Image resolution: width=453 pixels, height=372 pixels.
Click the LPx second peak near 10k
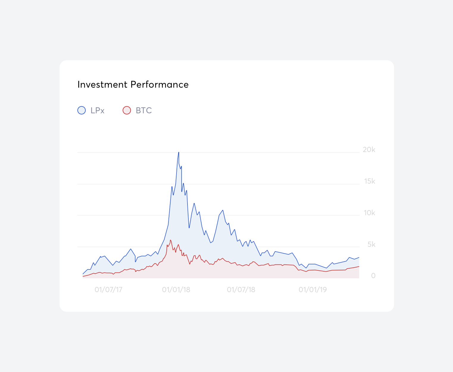tap(223, 210)
